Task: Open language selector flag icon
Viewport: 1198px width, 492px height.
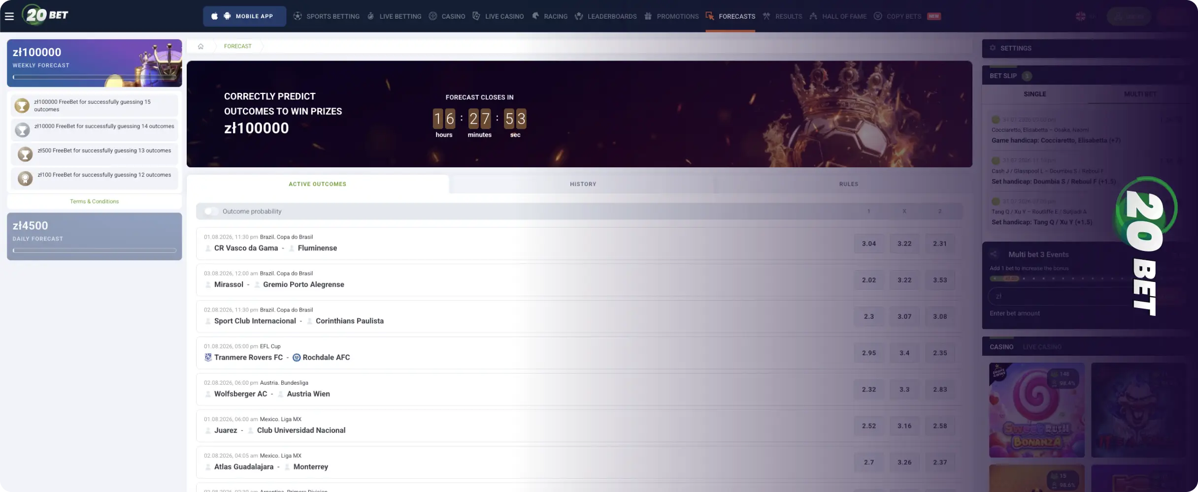Action: (x=1081, y=16)
